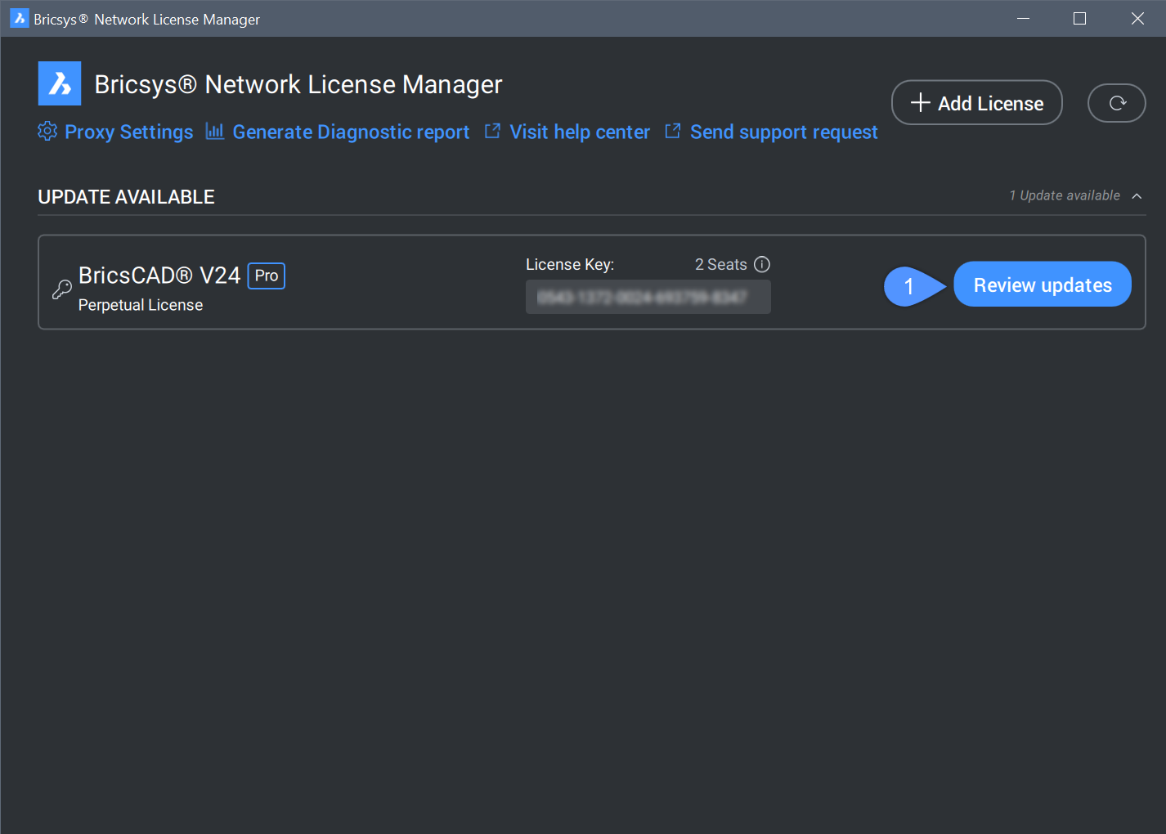Maximize the Network License Manager window
Image resolution: width=1166 pixels, height=834 pixels.
[x=1079, y=19]
